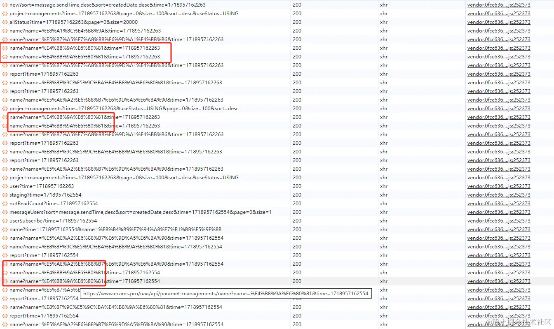Screen dimensions: 554x329
Task: Click status 200 in the allStatus row
Action: pos(297,22)
